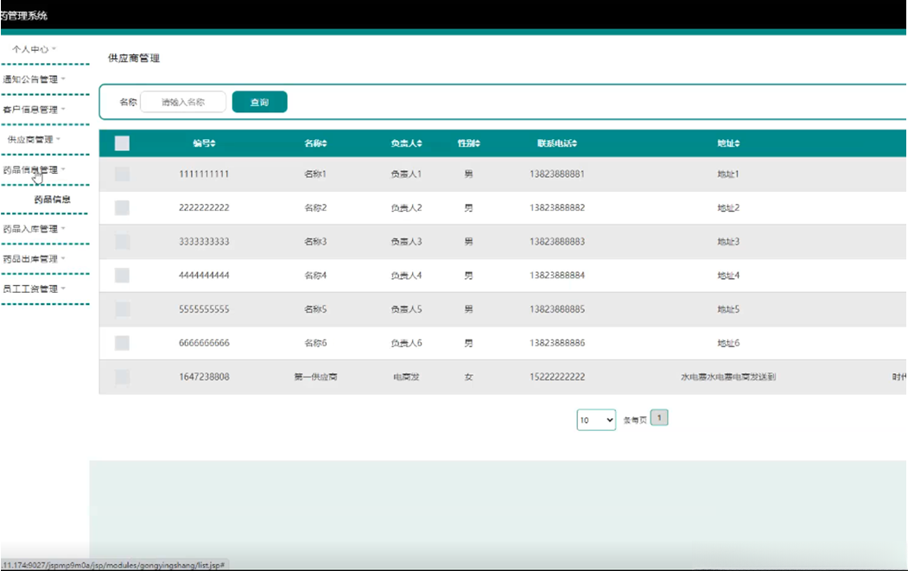
Task: Select the phone number 13823888881
Action: [x=557, y=174]
